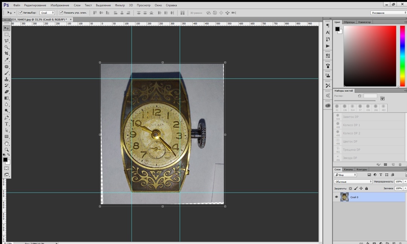This screenshot has height=244, width=407.
Task: Uncheck the Автовыбор checkbox
Action: (20, 12)
